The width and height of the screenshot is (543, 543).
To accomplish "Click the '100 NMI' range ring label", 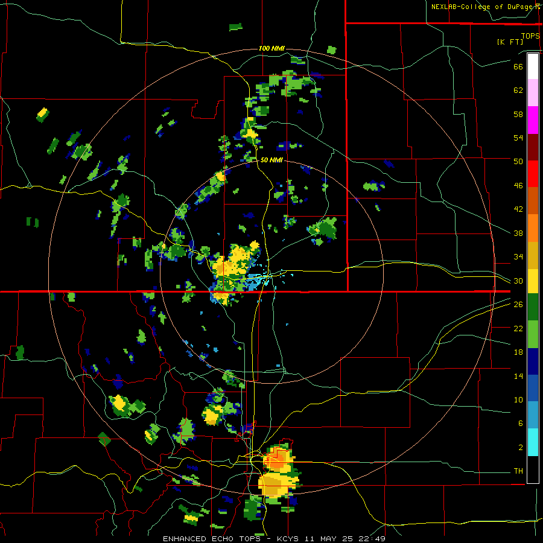I will [x=271, y=48].
